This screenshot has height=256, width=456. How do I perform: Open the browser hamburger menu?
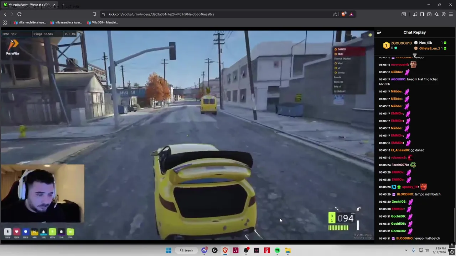451,14
